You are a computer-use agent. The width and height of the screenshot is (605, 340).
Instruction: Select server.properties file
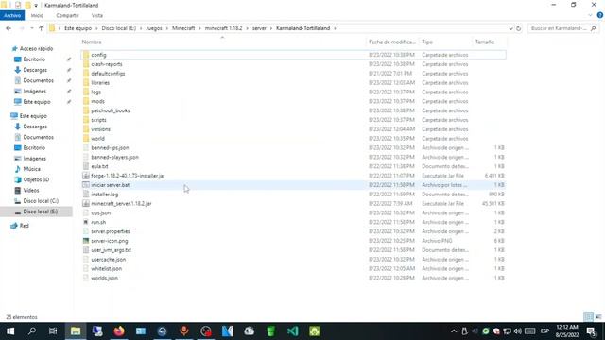click(111, 231)
